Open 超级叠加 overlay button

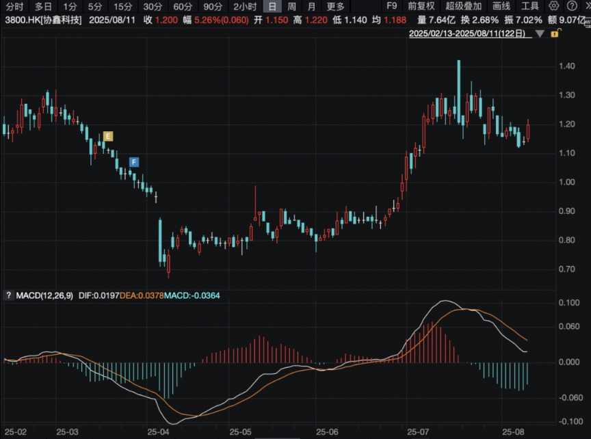point(462,6)
